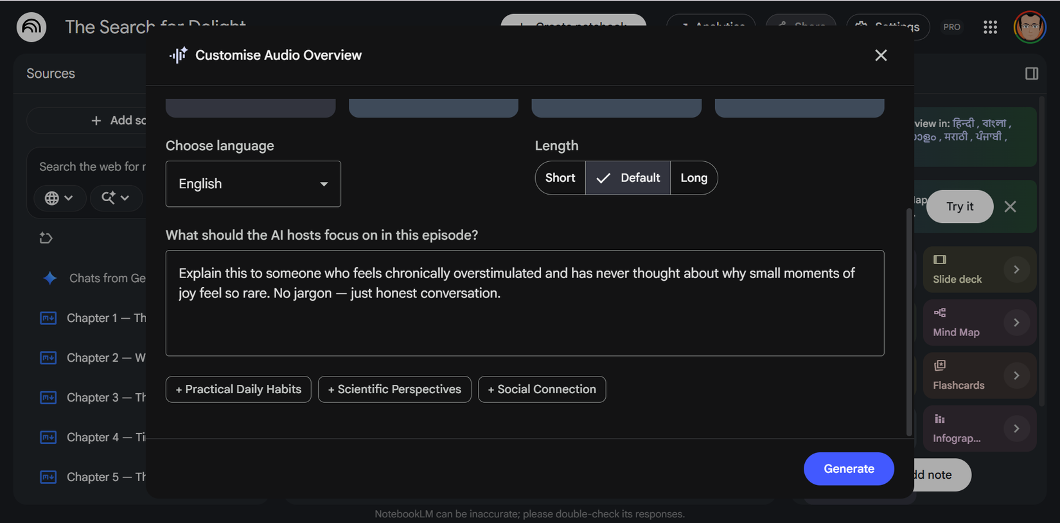Open Chats from Gemini source
The width and height of the screenshot is (1060, 523).
click(x=107, y=278)
